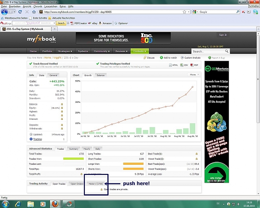Image resolution: width=260 pixels, height=208 pixels.
Task: Open the Datei menu
Action: [x=4, y=7]
